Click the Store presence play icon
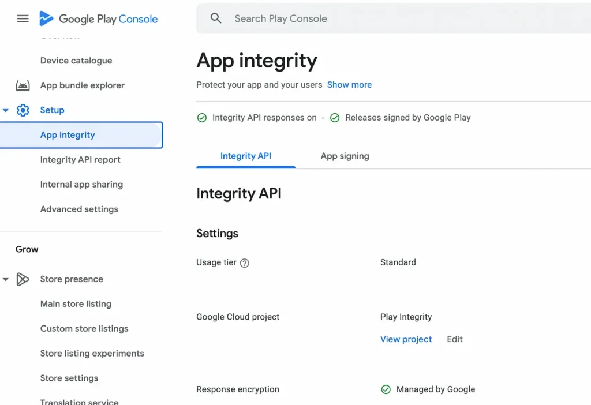The height and width of the screenshot is (405, 591). tap(23, 279)
